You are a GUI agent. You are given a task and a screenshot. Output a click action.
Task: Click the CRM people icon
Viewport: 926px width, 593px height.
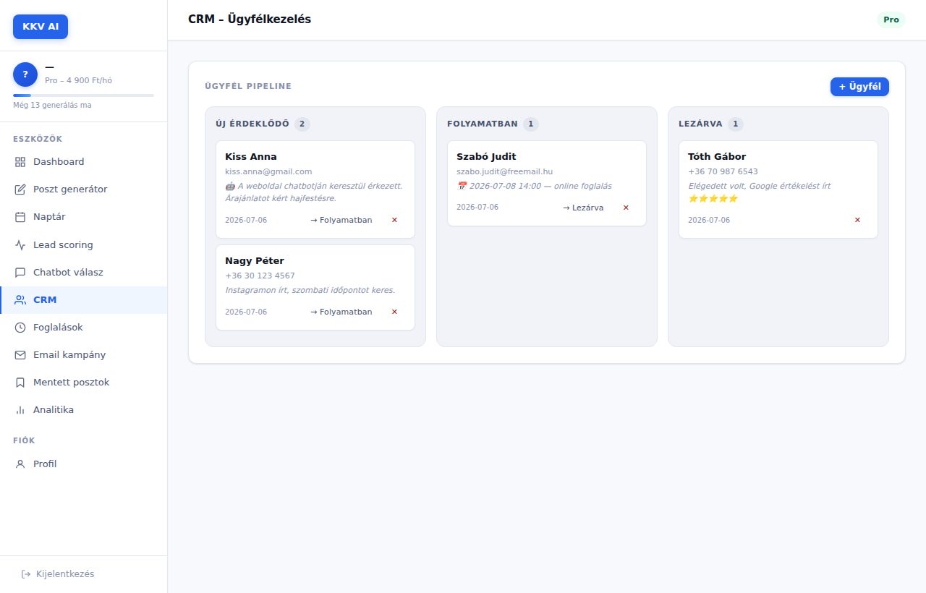(20, 300)
